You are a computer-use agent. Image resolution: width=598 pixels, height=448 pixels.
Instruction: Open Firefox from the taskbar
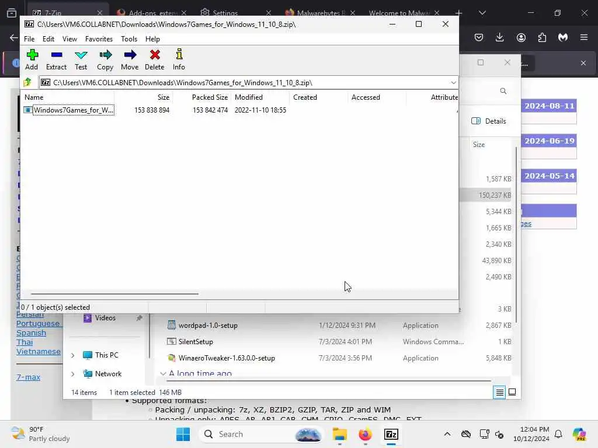tap(365, 434)
